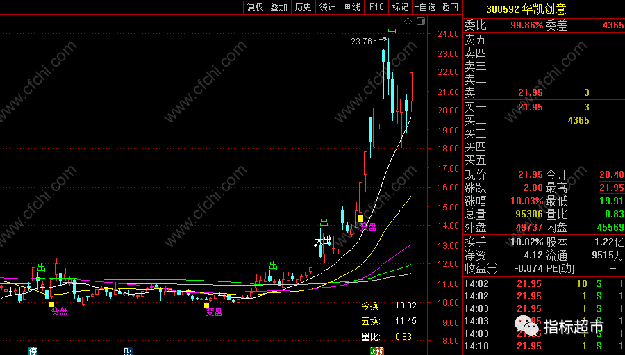
Task: Click the green 出 signal above the 23.76 peak
Action: pos(392,31)
